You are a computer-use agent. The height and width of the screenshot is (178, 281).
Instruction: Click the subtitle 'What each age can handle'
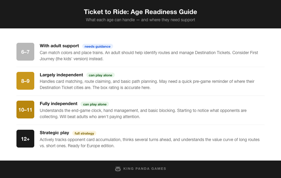[140, 20]
